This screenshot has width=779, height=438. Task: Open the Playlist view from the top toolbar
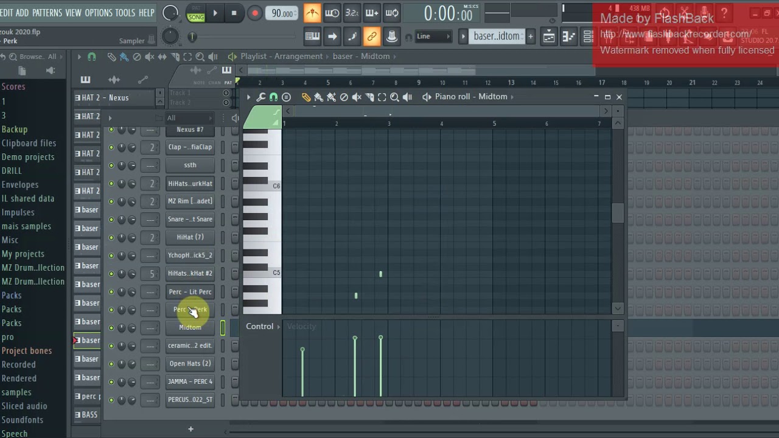549,36
